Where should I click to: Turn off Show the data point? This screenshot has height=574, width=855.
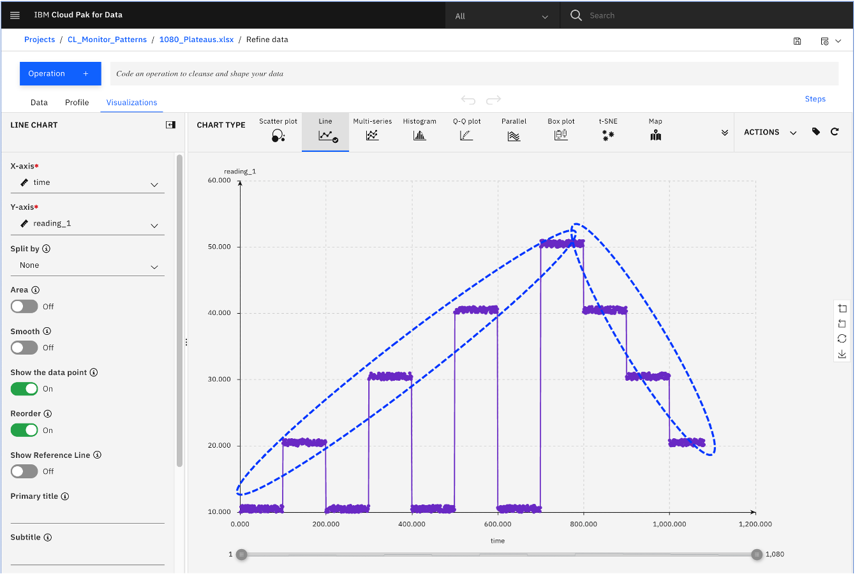(24, 388)
